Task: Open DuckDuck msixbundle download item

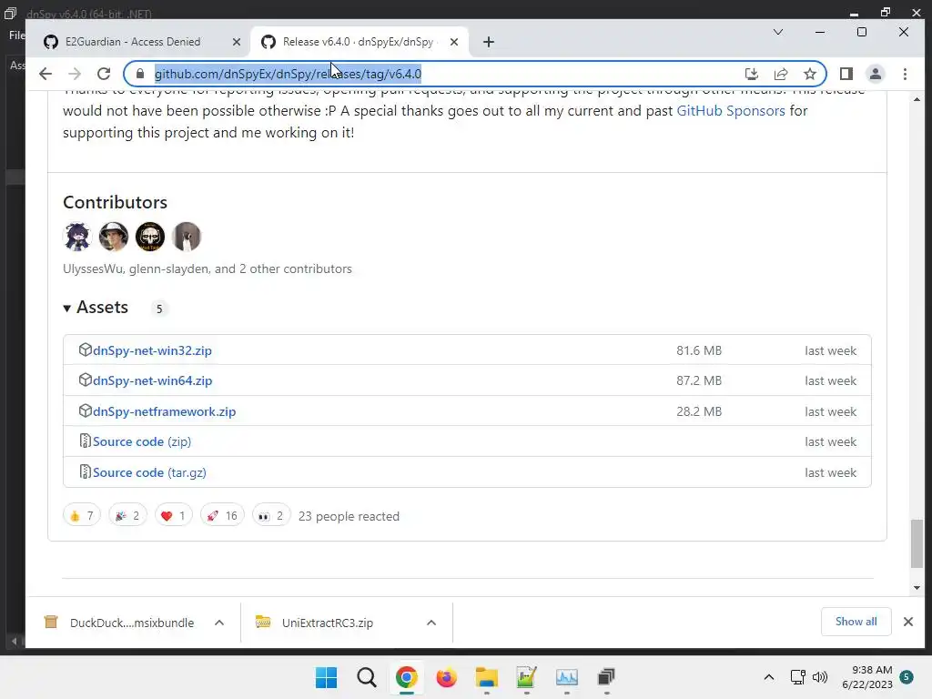Action: coord(119,623)
